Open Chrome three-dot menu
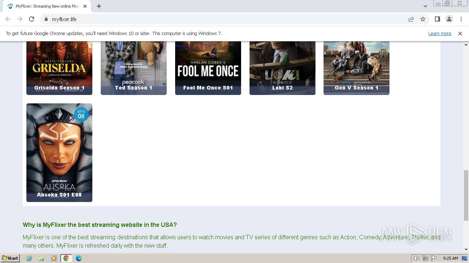Image resolution: width=469 pixels, height=263 pixels. click(461, 19)
